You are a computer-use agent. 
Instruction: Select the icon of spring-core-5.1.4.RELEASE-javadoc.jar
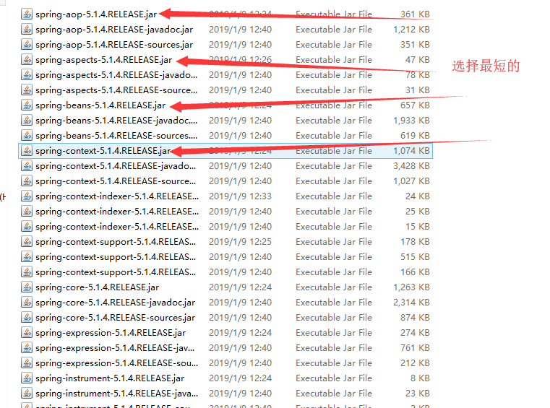27,302
